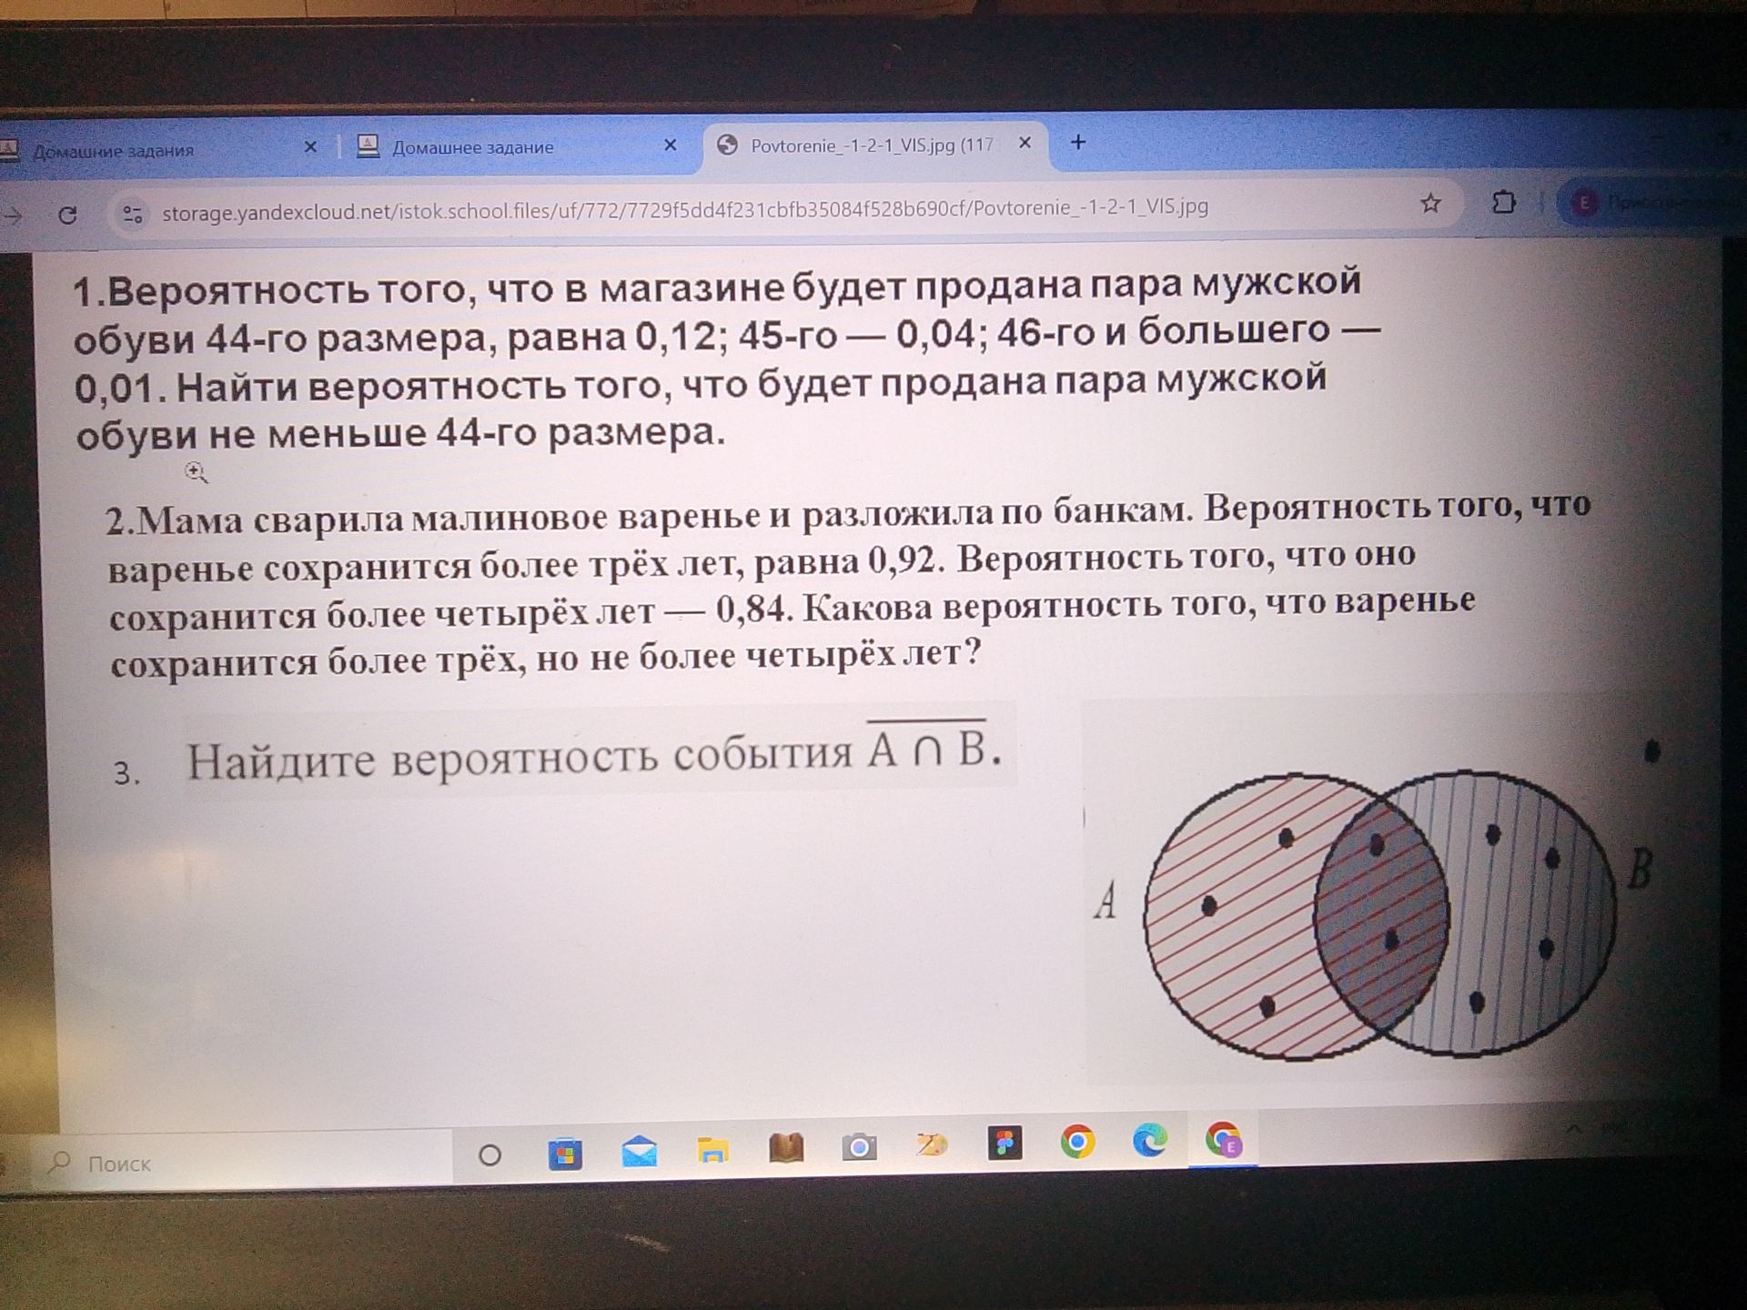Open Mail app from taskbar
The image size is (1747, 1310).
click(639, 1152)
